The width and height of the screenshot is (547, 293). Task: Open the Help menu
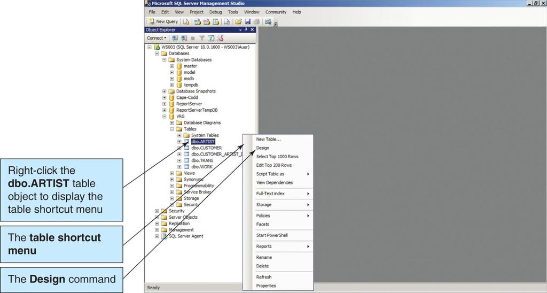[296, 12]
